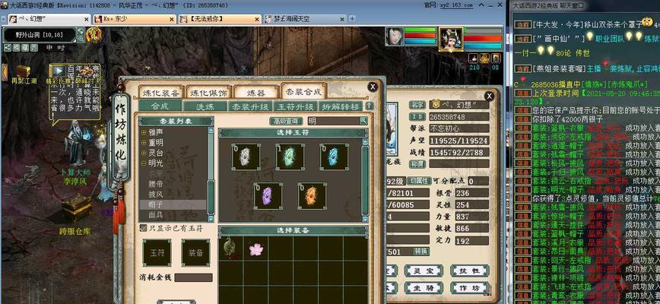The width and height of the screenshot is (660, 304).
Task: Switch to 梦£海阔天空 account tab
Action: (x=305, y=19)
